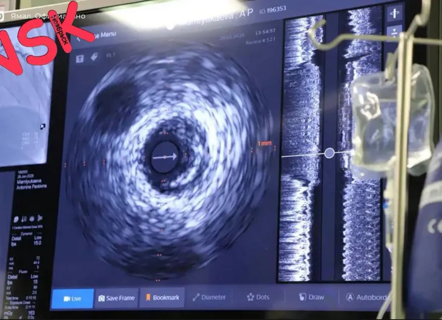This screenshot has height=320, width=442.
Task: Click the tag label icon
Action: pyautogui.click(x=94, y=57)
